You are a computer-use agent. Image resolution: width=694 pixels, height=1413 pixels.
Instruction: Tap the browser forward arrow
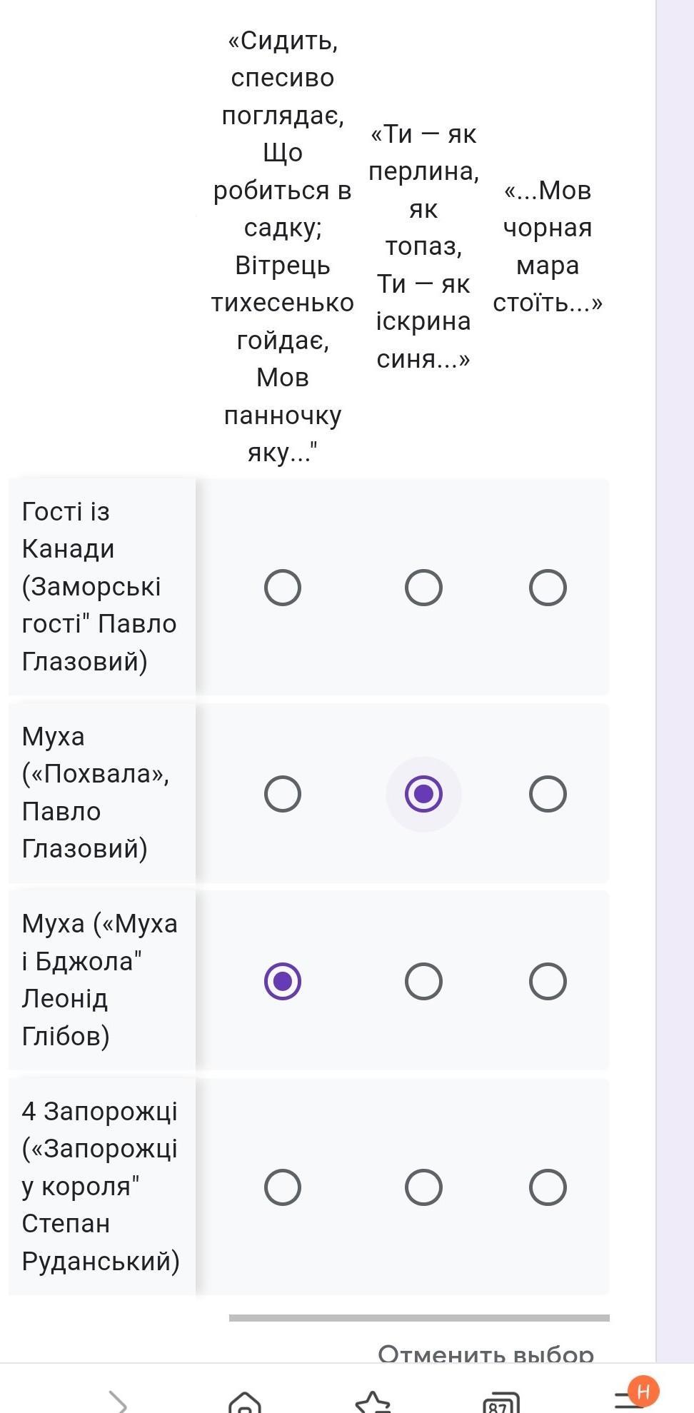coord(118,1400)
